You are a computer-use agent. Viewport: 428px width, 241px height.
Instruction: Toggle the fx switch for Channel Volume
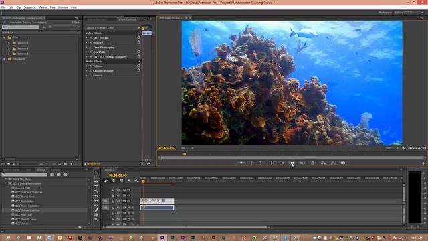point(91,70)
